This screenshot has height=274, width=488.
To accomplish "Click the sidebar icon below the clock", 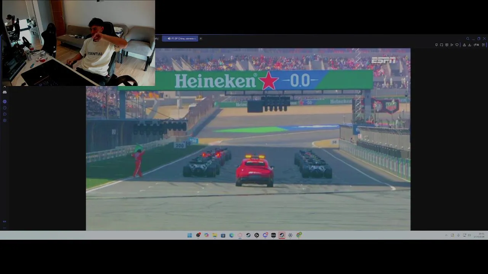I will (5, 114).
